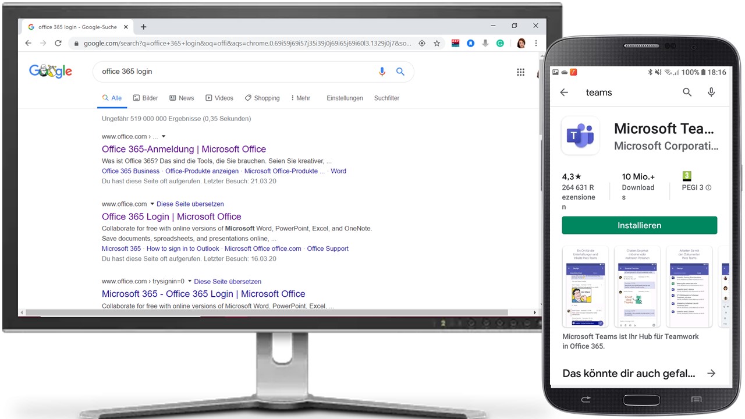745x419 pixels.
Task: Open Suchfilter tools
Action: 386,98
